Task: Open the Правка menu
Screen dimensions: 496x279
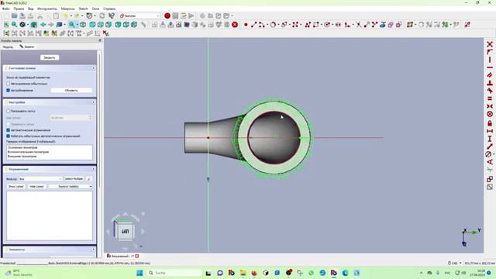Action: [19, 9]
